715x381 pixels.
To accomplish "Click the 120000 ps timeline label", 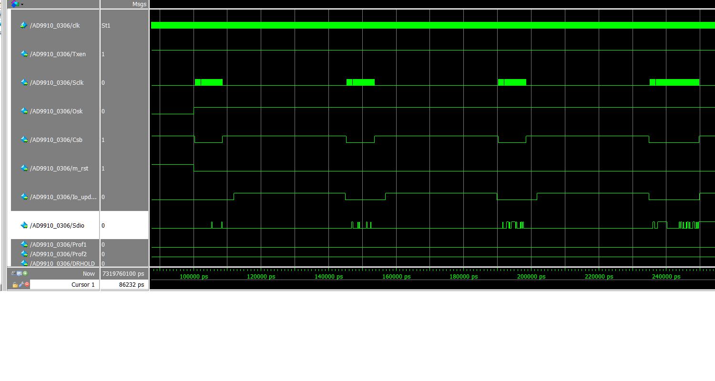I will (261, 276).
